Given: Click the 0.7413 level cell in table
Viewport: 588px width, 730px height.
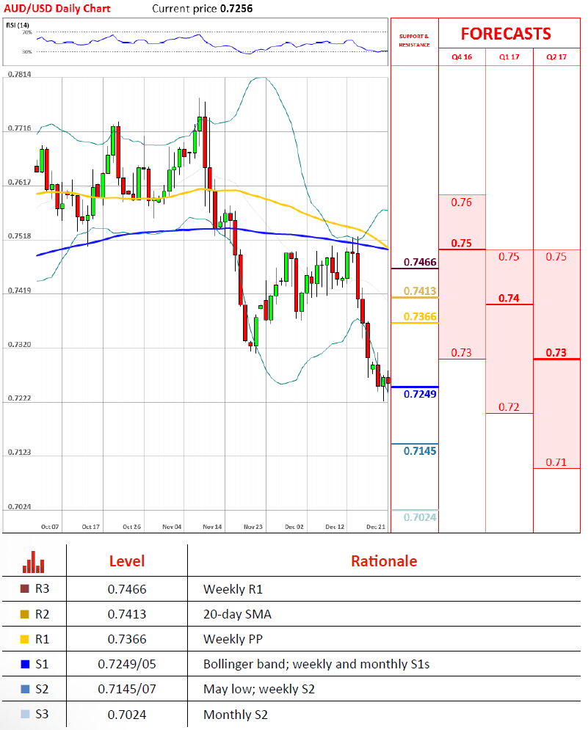Looking at the screenshot, I should pos(127,614).
